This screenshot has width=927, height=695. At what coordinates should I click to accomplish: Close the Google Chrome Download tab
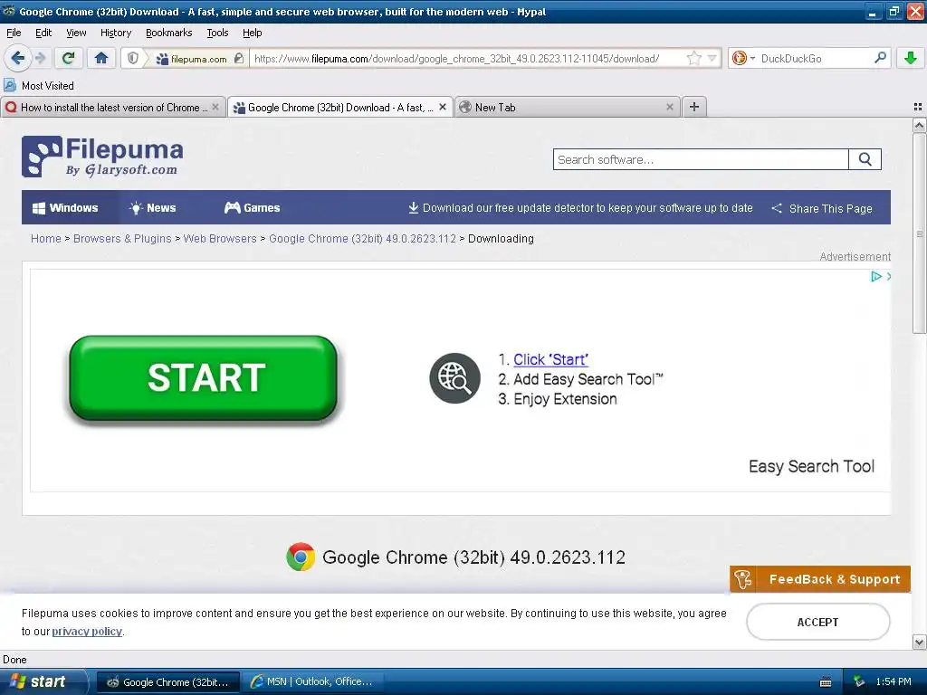point(442,107)
